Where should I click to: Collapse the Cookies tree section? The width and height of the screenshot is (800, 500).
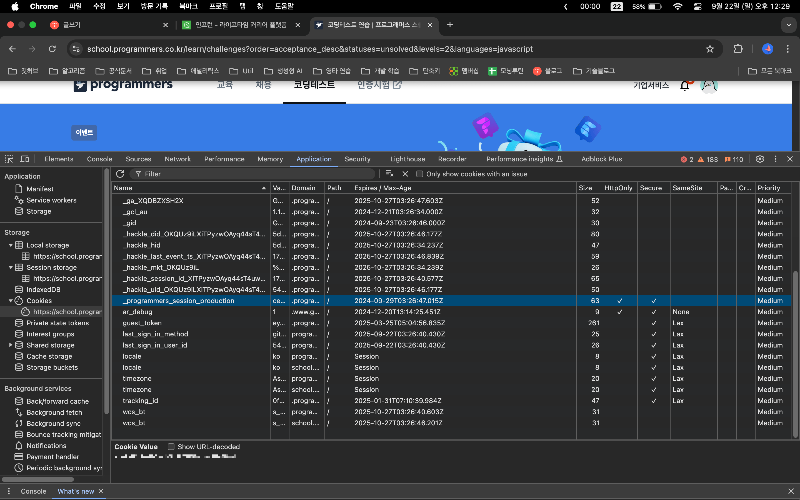point(11,301)
